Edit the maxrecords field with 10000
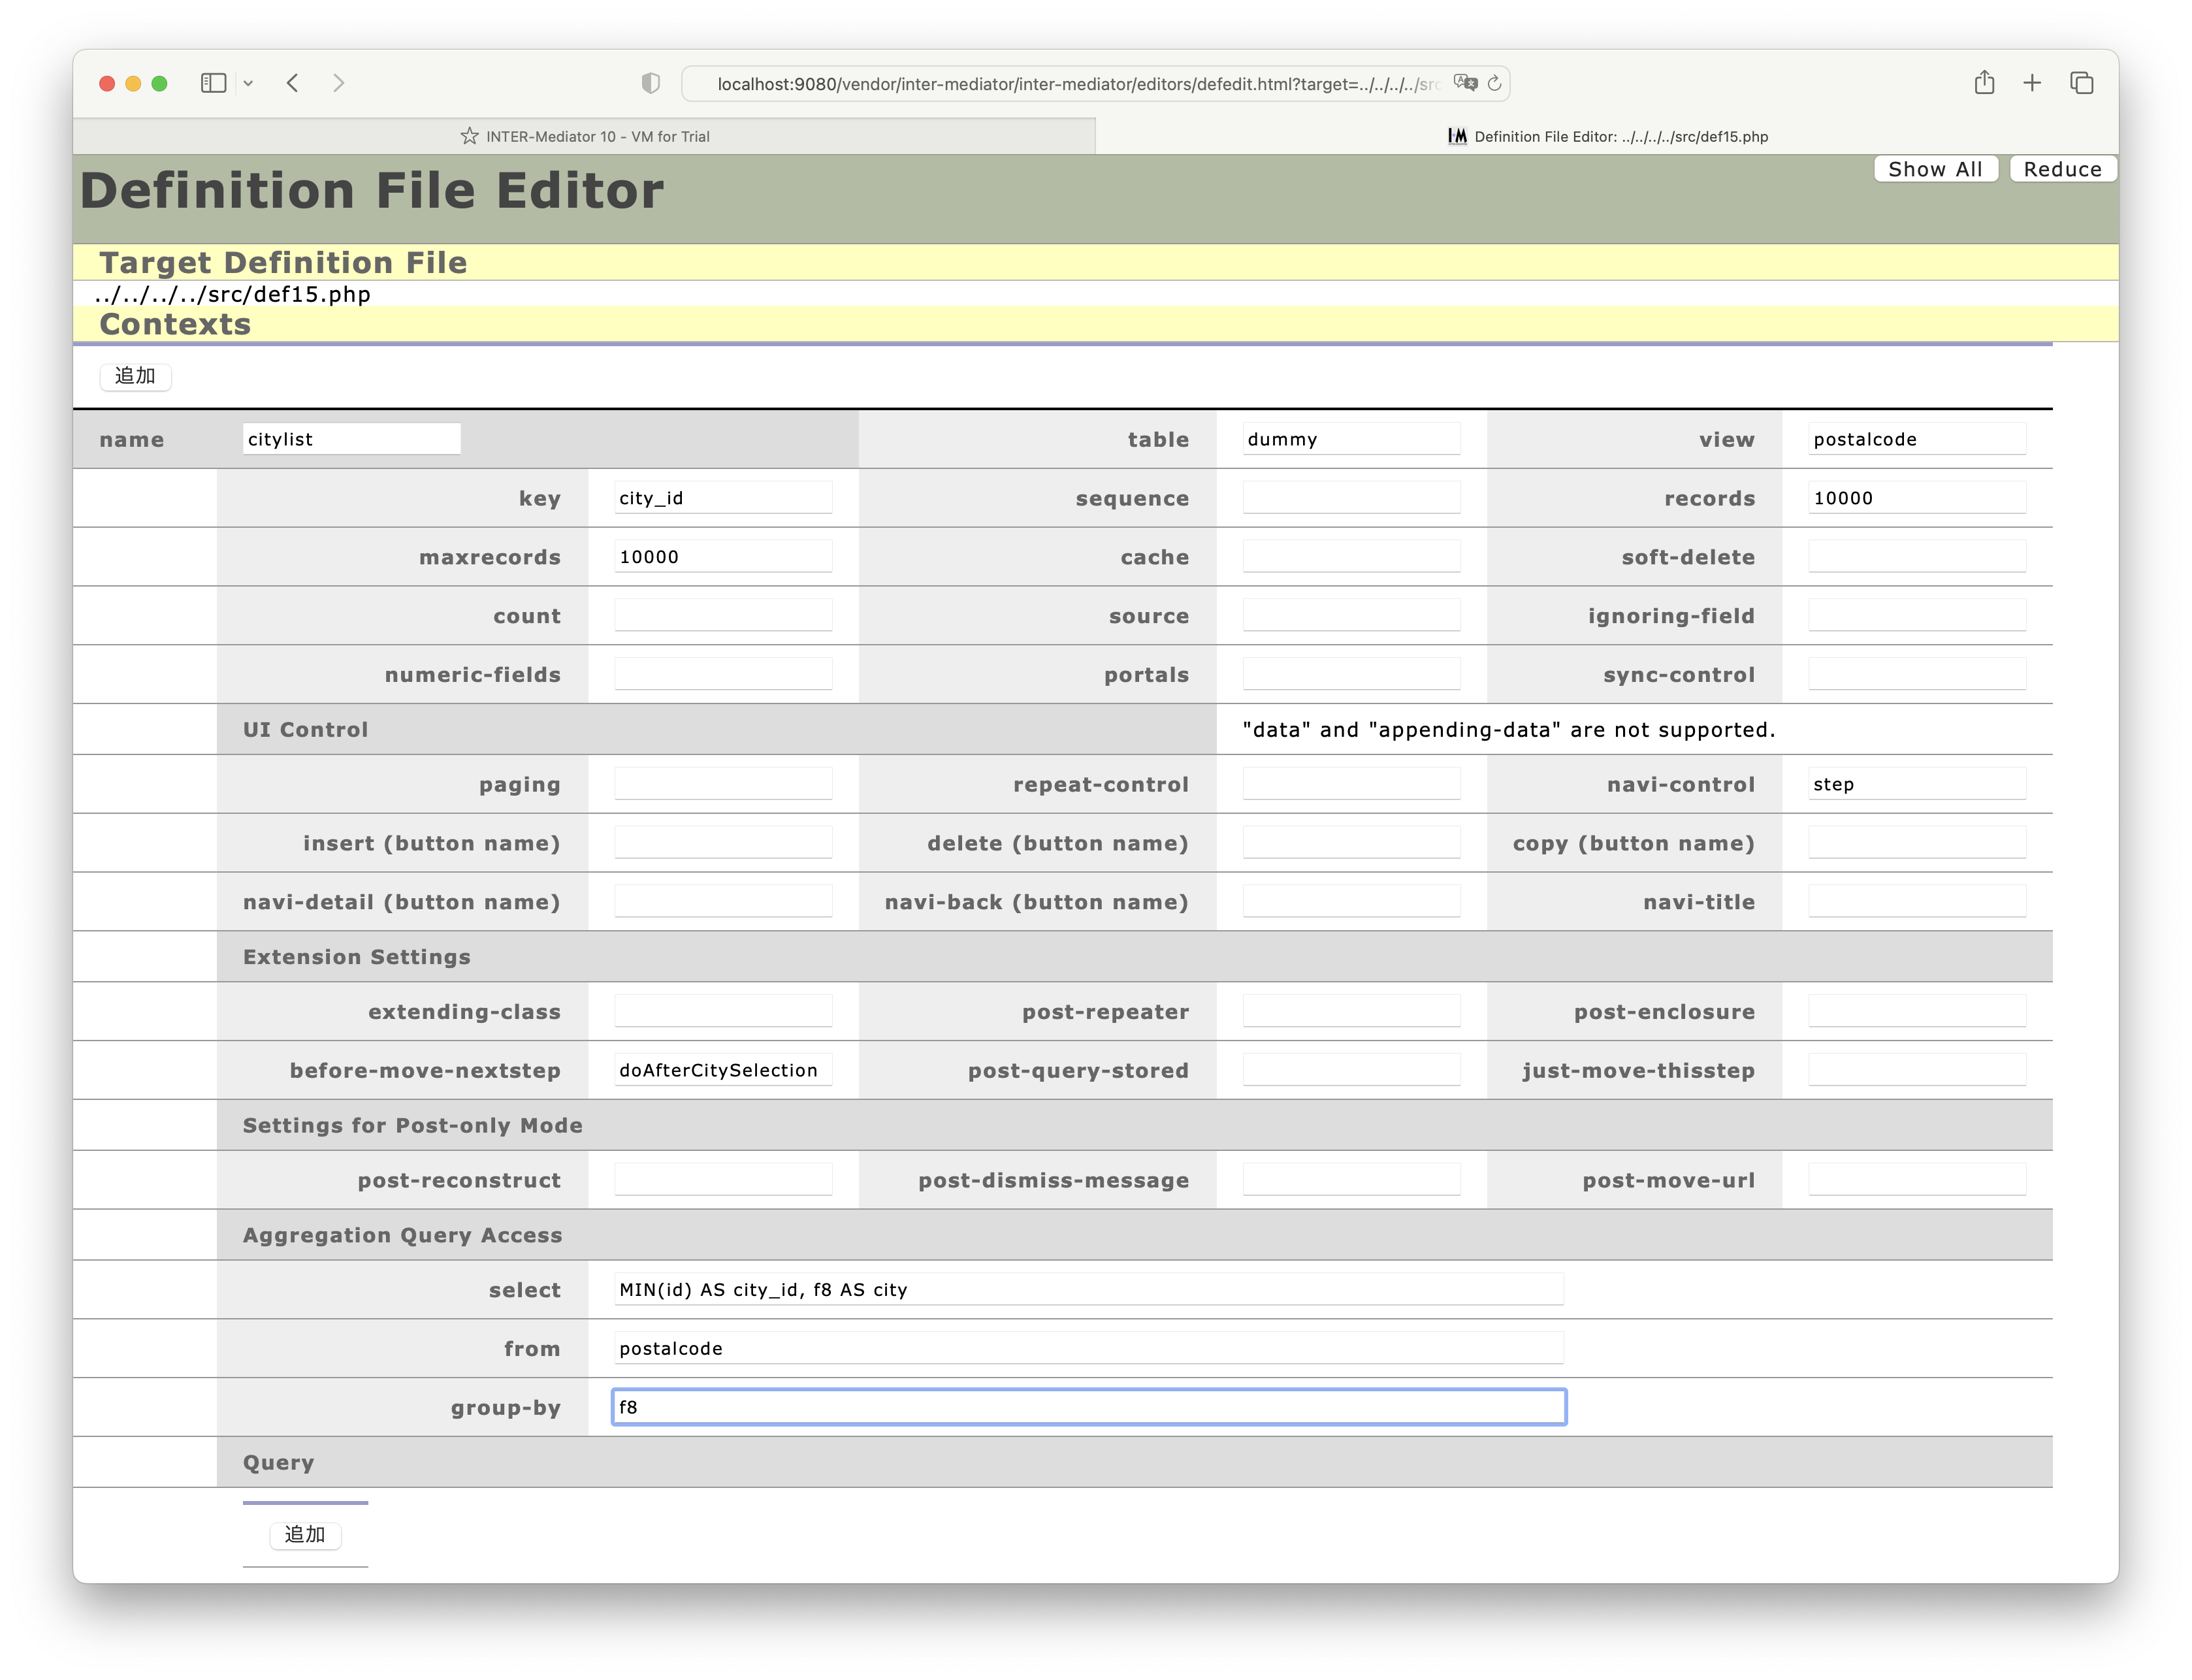The image size is (2192, 1680). (723, 557)
